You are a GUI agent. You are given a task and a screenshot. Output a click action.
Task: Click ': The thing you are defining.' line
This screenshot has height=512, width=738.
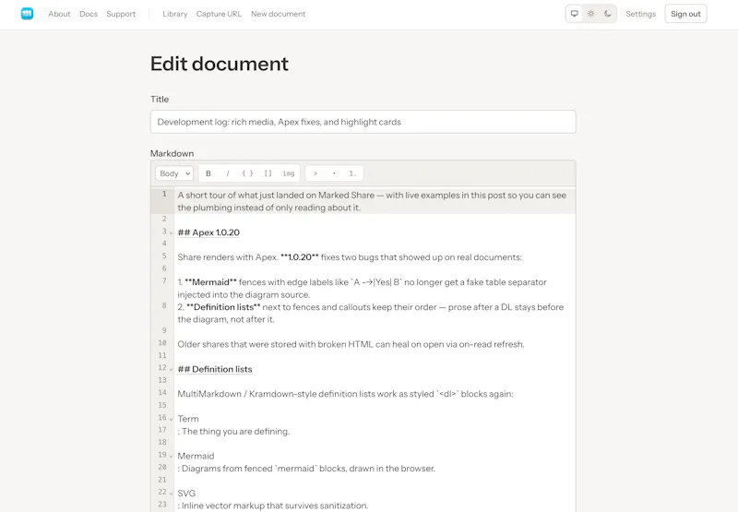(x=233, y=432)
